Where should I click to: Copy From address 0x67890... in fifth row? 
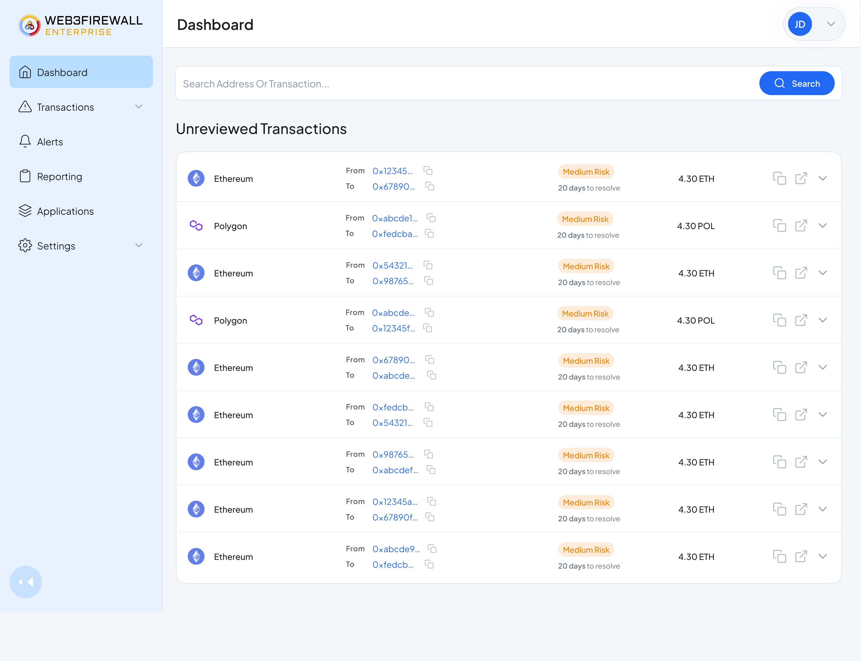pyautogui.click(x=430, y=360)
